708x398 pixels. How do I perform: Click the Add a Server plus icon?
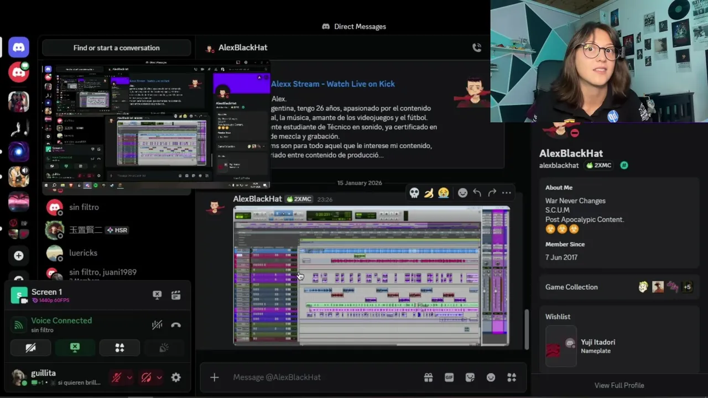pyautogui.click(x=19, y=255)
